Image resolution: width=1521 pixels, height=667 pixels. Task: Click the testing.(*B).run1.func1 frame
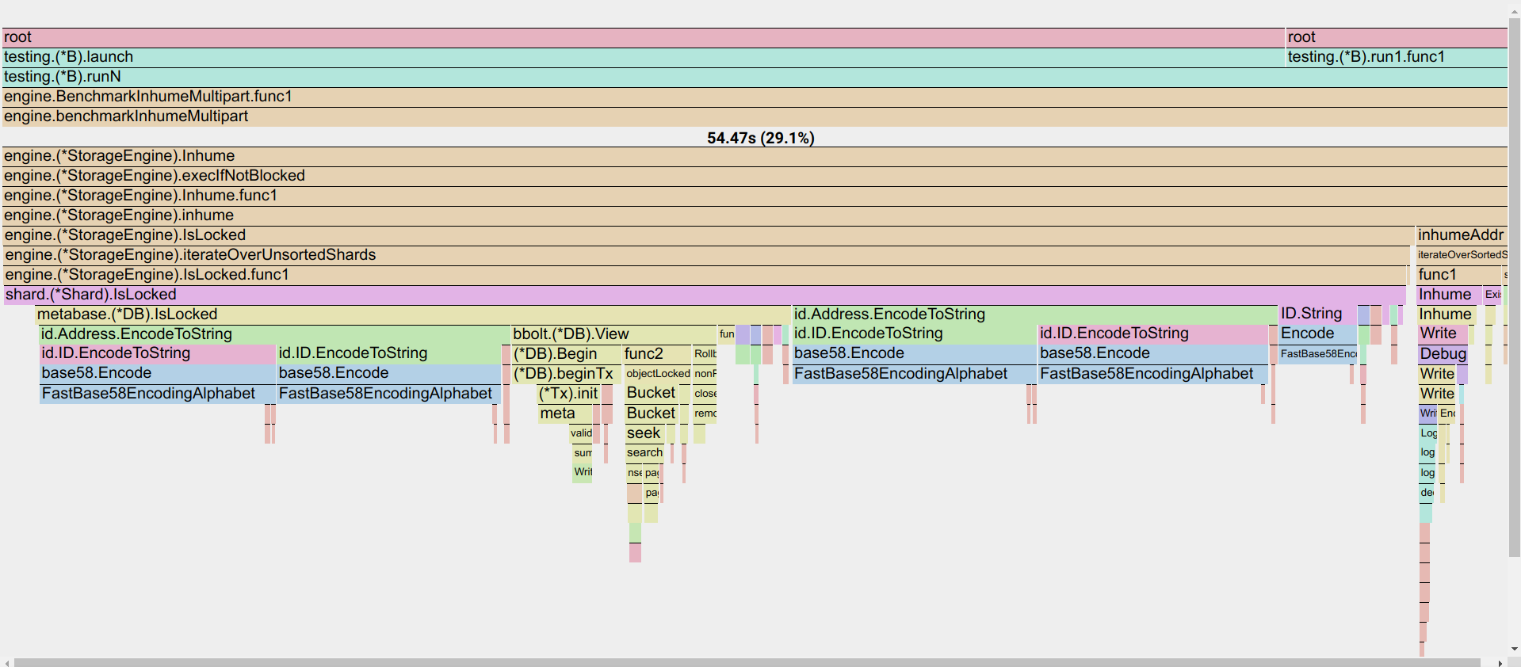tap(1397, 57)
